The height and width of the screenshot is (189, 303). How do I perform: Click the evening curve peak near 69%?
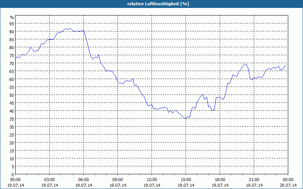tap(245, 64)
